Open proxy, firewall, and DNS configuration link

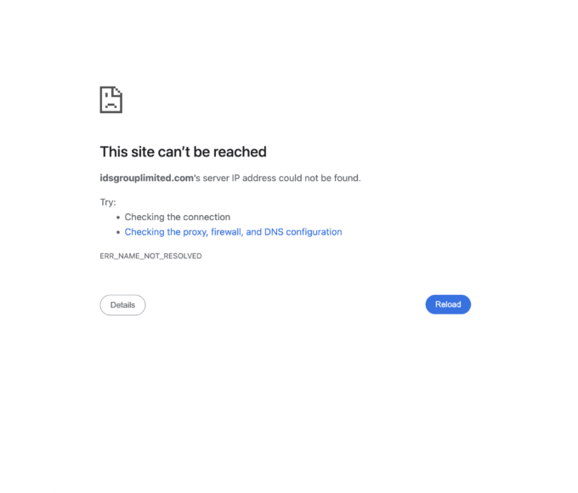(233, 232)
